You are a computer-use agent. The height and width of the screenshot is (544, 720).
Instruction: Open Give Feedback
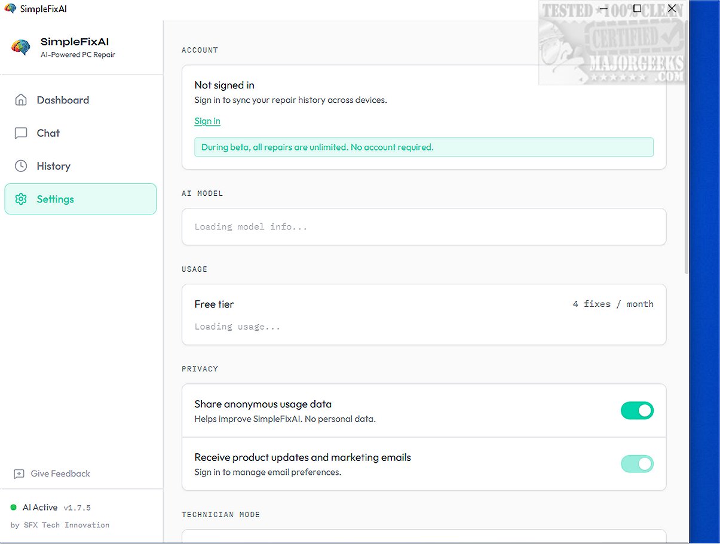[52, 474]
